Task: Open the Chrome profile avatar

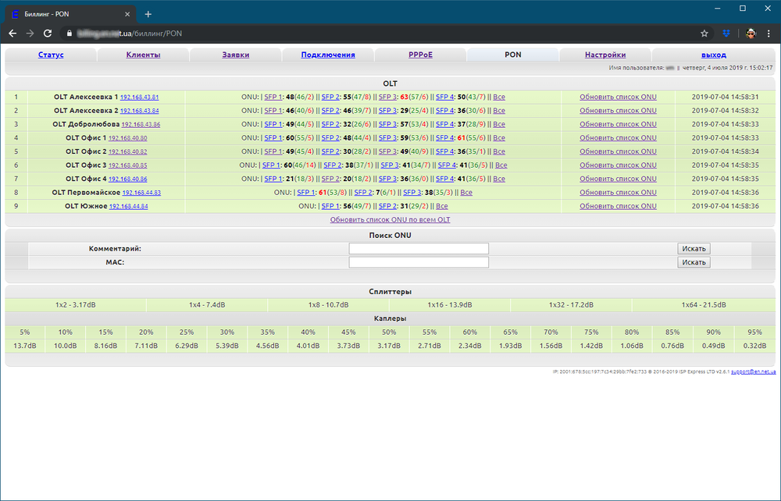Action: 749,34
